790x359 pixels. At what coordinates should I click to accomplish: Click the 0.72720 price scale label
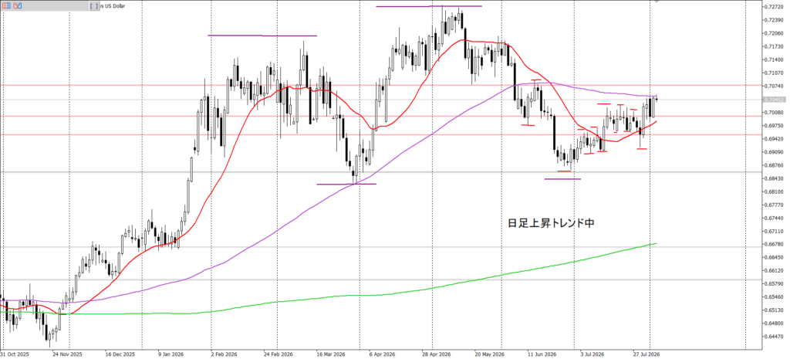pyautogui.click(x=773, y=7)
